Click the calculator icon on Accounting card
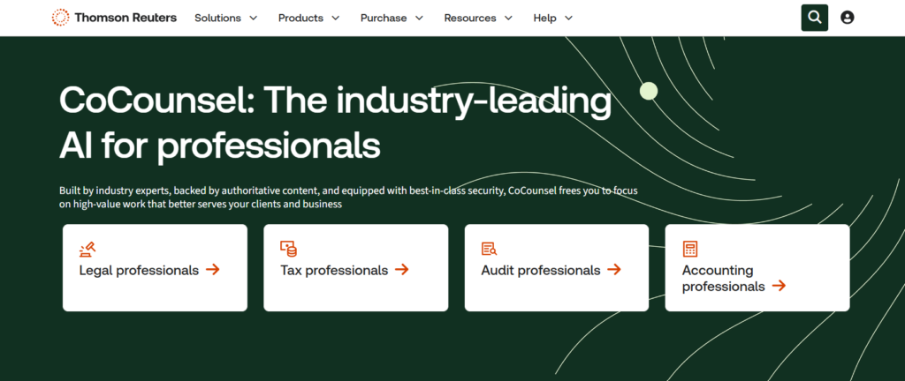Image resolution: width=905 pixels, height=381 pixels. pyautogui.click(x=689, y=250)
